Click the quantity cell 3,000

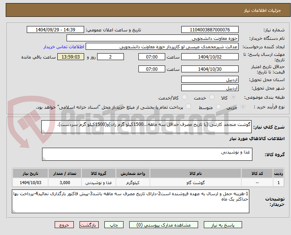pyautogui.click(x=65, y=183)
